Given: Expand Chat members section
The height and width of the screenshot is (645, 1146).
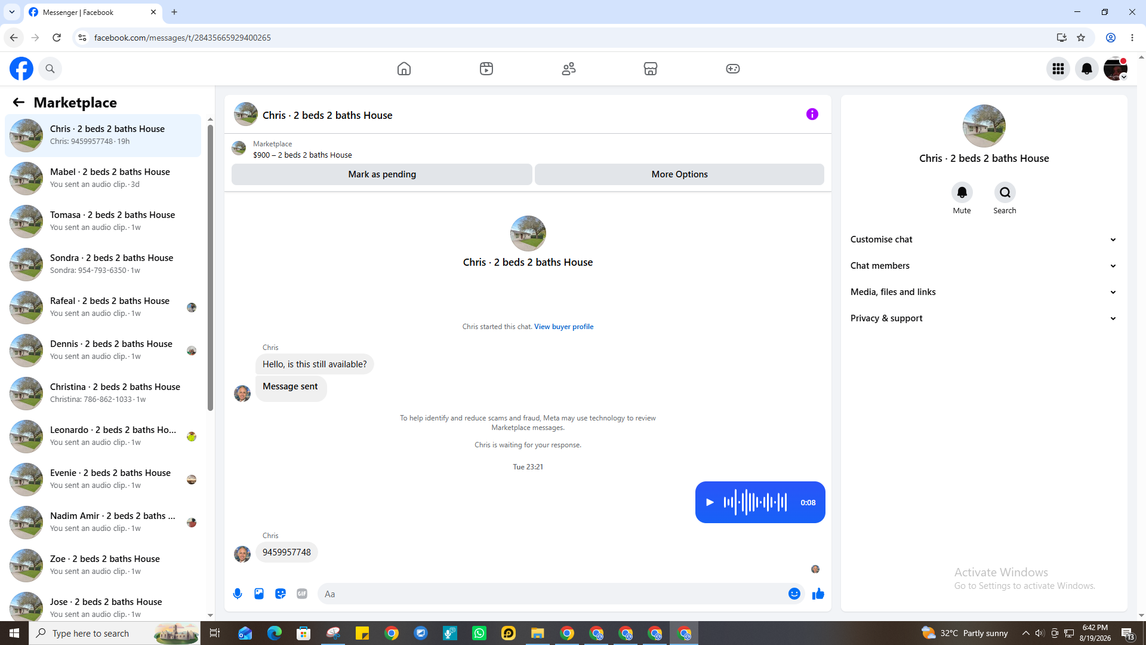Looking at the screenshot, I should (984, 266).
